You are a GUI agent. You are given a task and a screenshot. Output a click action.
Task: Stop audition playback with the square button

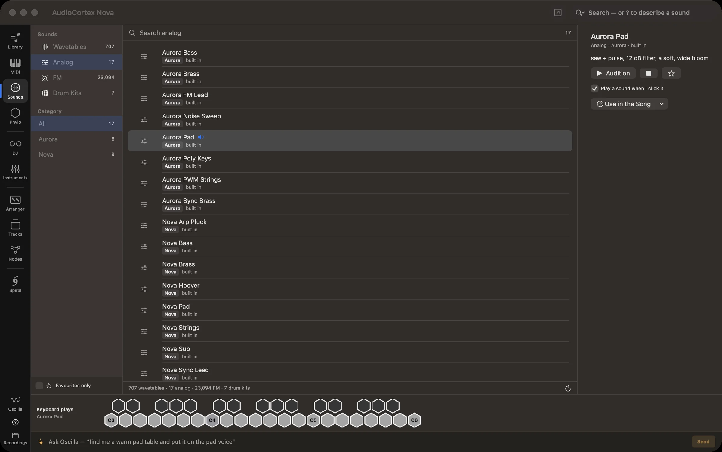tap(649, 73)
